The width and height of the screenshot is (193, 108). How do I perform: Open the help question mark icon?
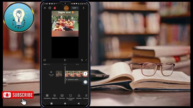point(50,8)
